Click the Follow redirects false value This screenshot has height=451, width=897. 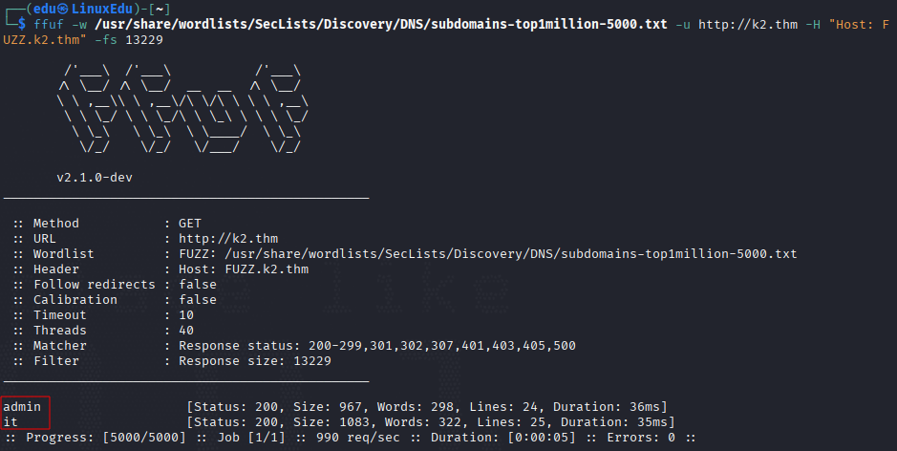point(198,285)
